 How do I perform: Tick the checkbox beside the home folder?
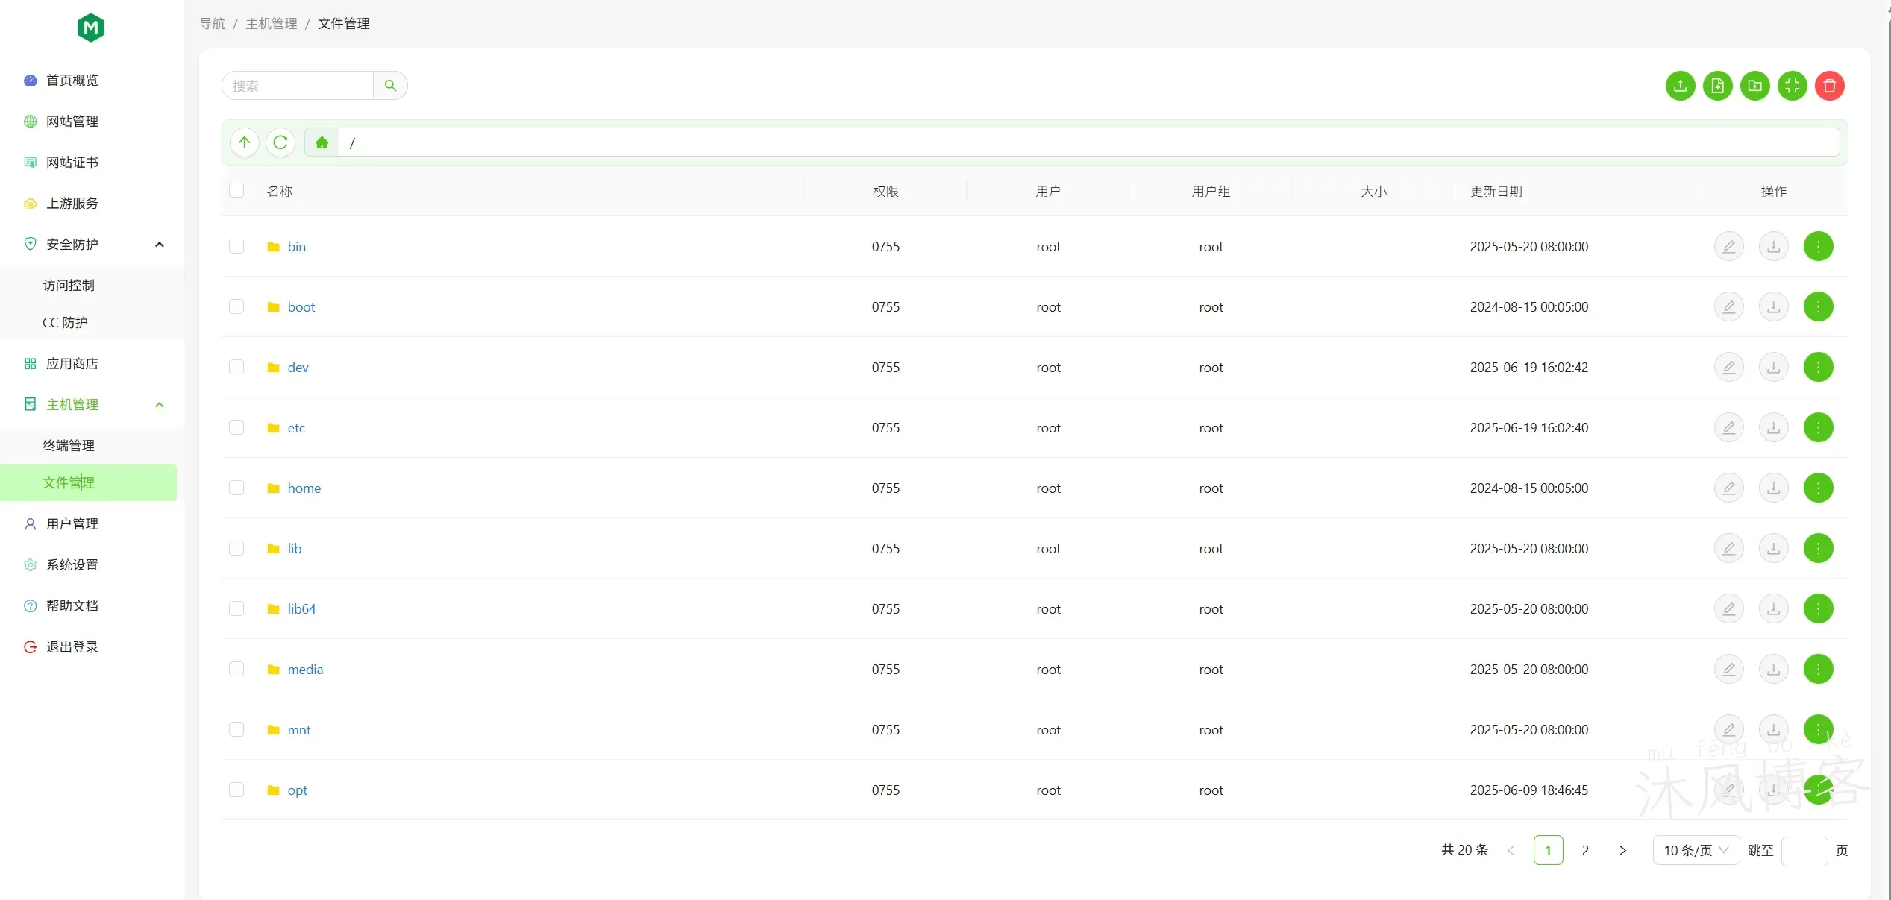click(x=236, y=488)
